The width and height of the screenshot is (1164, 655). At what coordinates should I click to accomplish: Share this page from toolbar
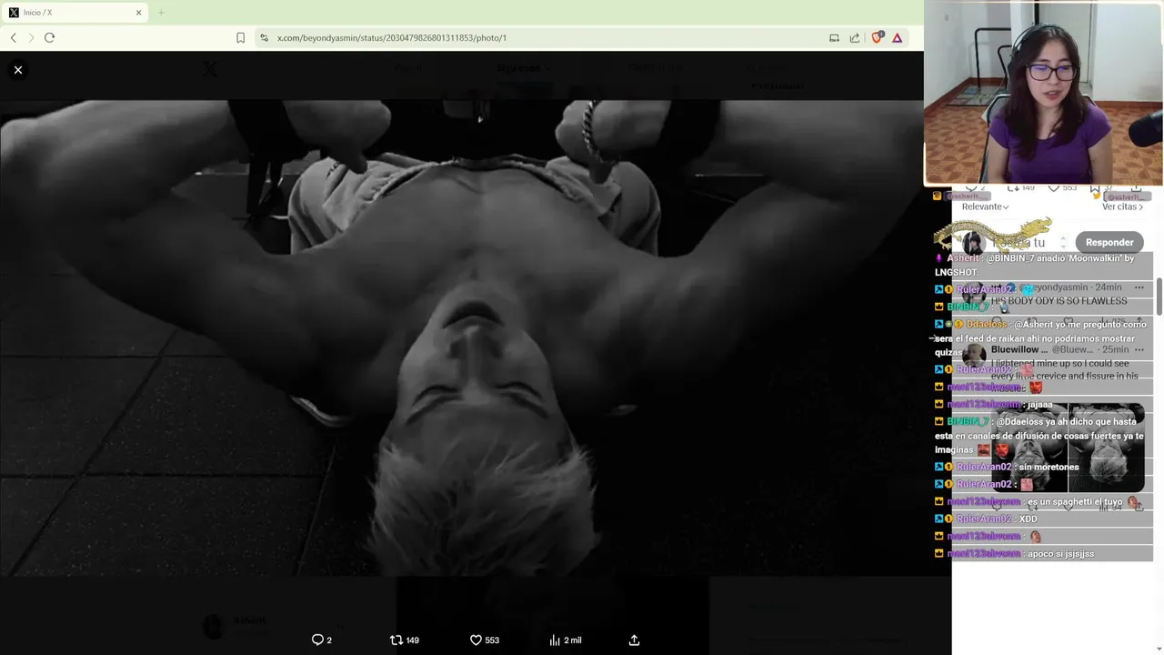click(855, 37)
